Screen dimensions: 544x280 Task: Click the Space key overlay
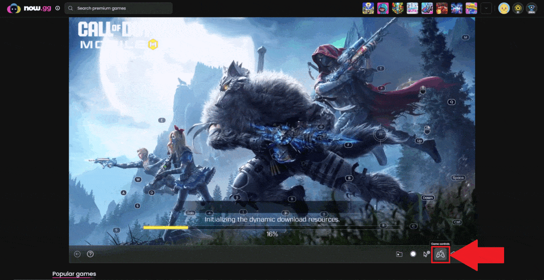point(458,178)
